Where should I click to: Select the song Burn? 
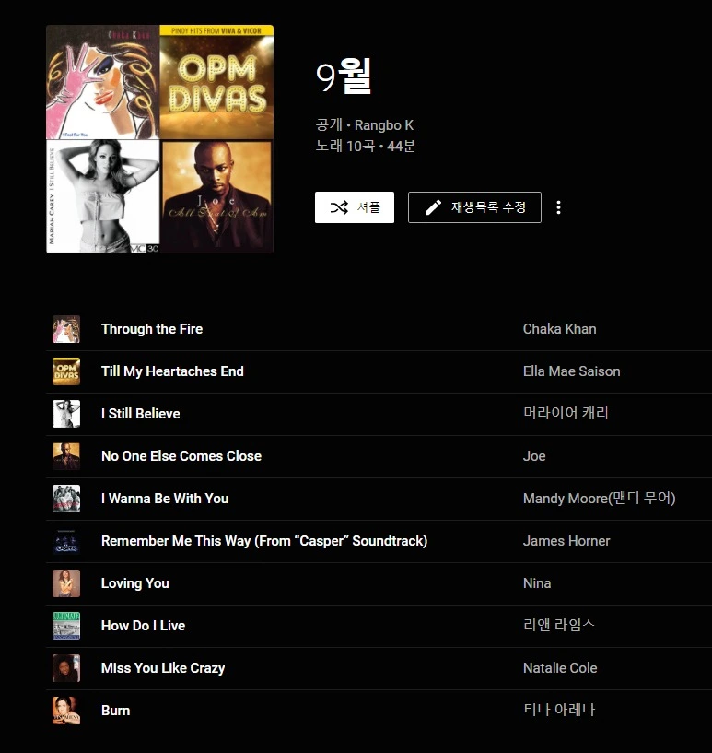pos(116,711)
